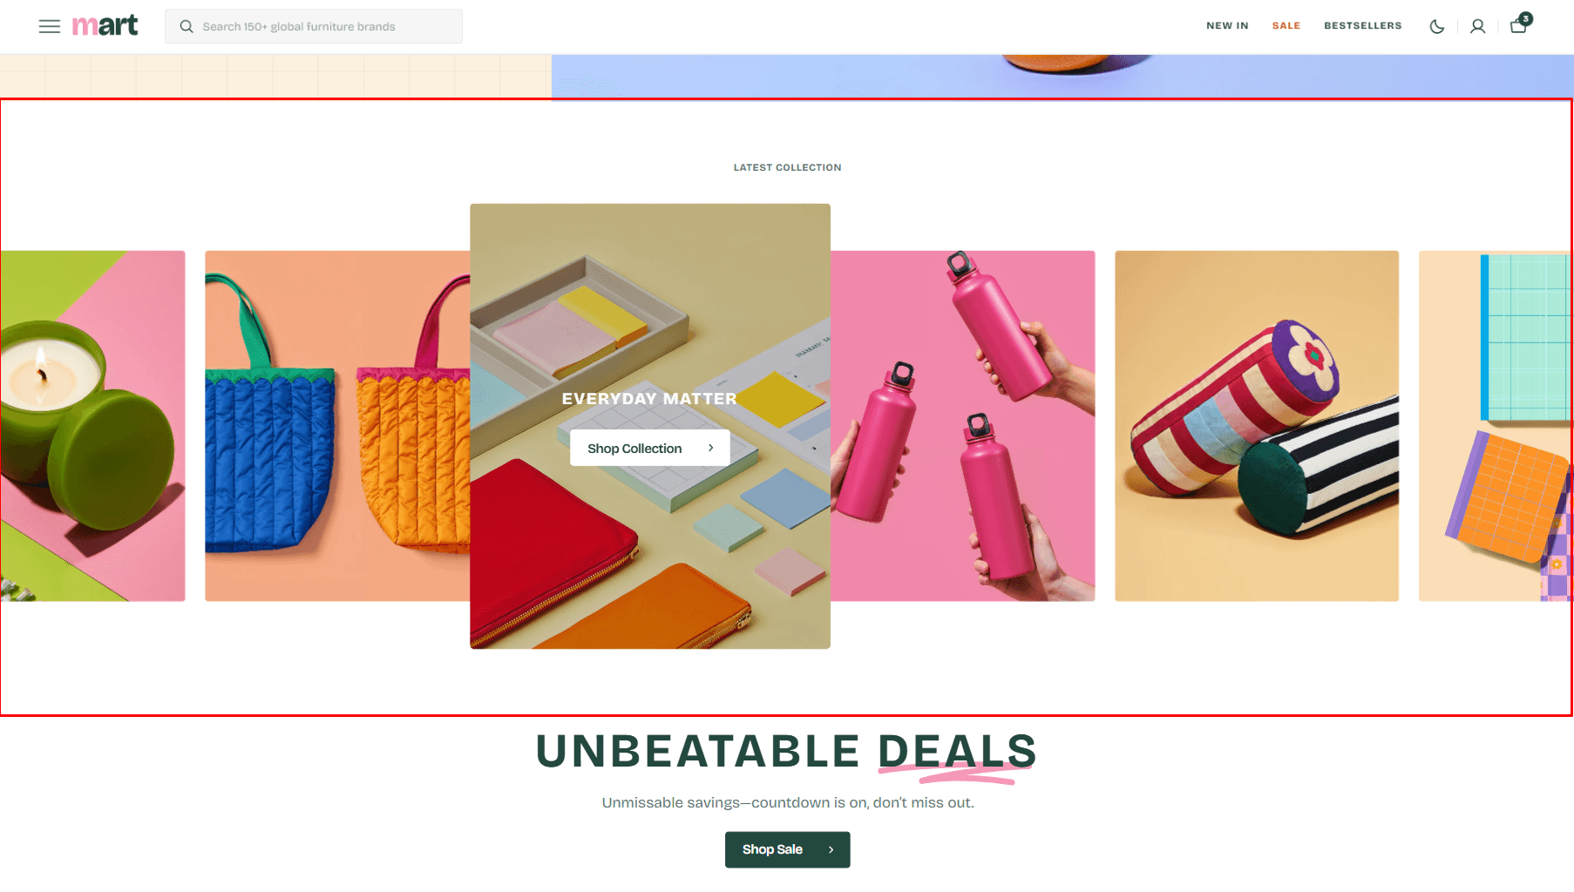
Task: Click the cart item count badge
Action: [1526, 18]
